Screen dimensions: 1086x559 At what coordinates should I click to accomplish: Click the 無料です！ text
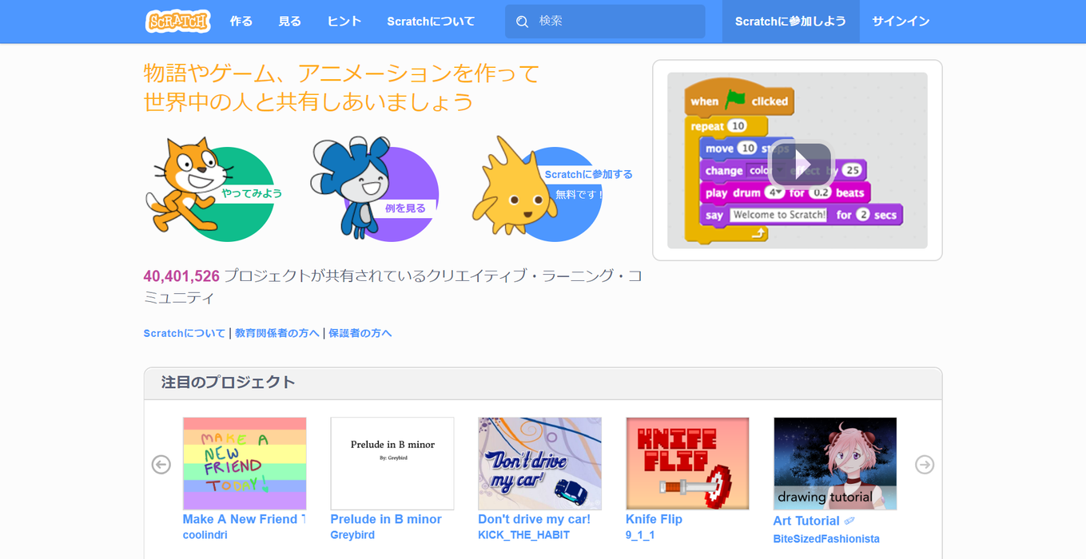click(x=579, y=194)
